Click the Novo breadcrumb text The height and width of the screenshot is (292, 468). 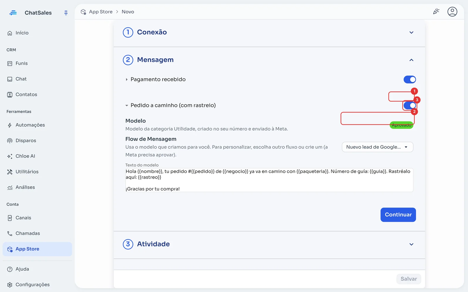click(128, 12)
